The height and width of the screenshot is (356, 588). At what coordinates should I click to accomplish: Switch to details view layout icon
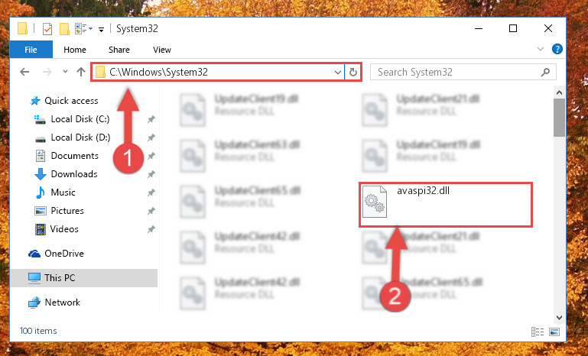pos(538,332)
